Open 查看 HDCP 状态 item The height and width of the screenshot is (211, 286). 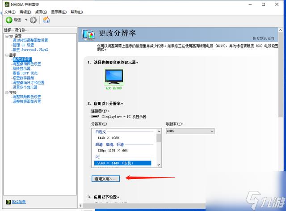25,73
